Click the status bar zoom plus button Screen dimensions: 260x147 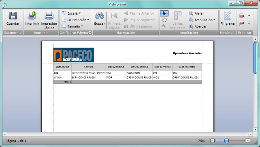pos(248,141)
